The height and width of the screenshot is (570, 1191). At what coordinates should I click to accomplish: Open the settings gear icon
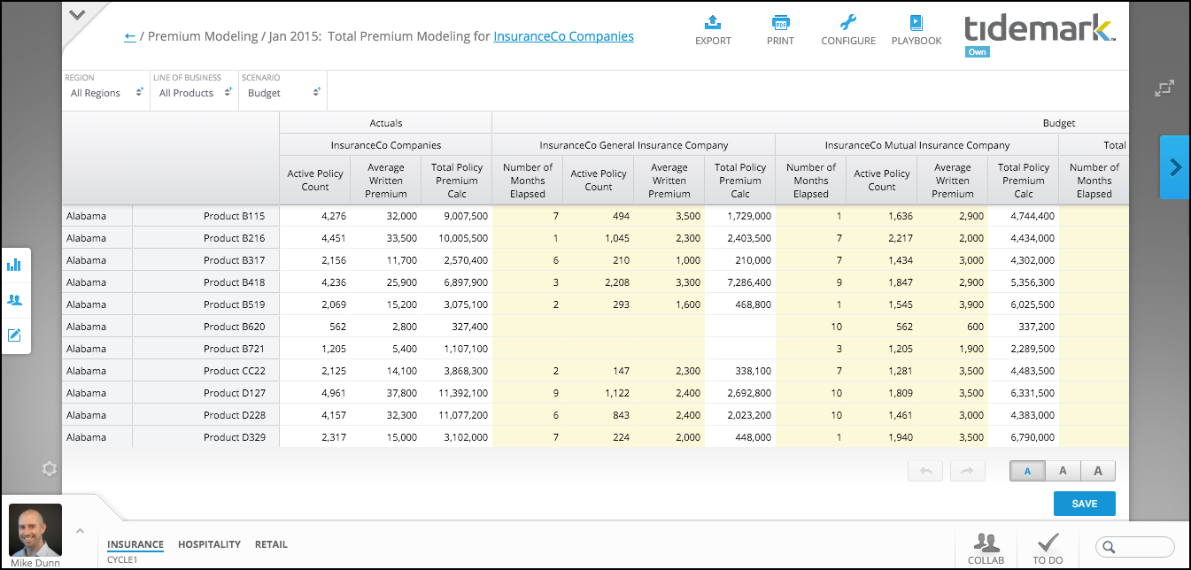[50, 469]
